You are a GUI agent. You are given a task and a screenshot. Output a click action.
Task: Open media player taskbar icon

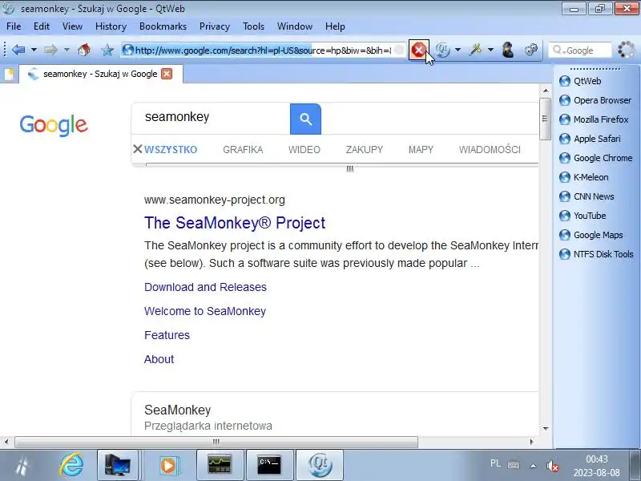pyautogui.click(x=168, y=465)
